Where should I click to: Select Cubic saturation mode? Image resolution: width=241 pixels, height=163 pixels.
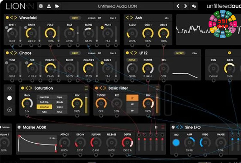click(x=60, y=107)
